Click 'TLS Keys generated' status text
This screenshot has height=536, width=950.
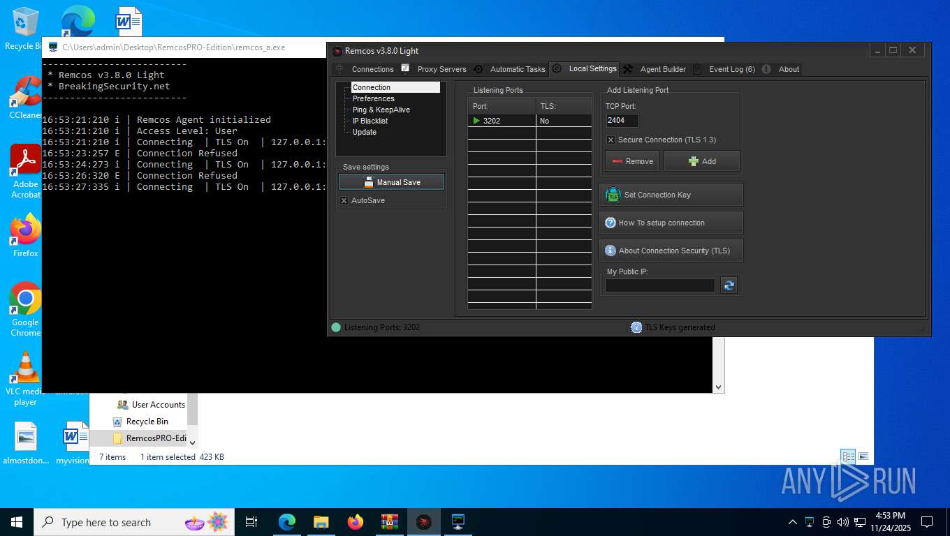click(680, 327)
